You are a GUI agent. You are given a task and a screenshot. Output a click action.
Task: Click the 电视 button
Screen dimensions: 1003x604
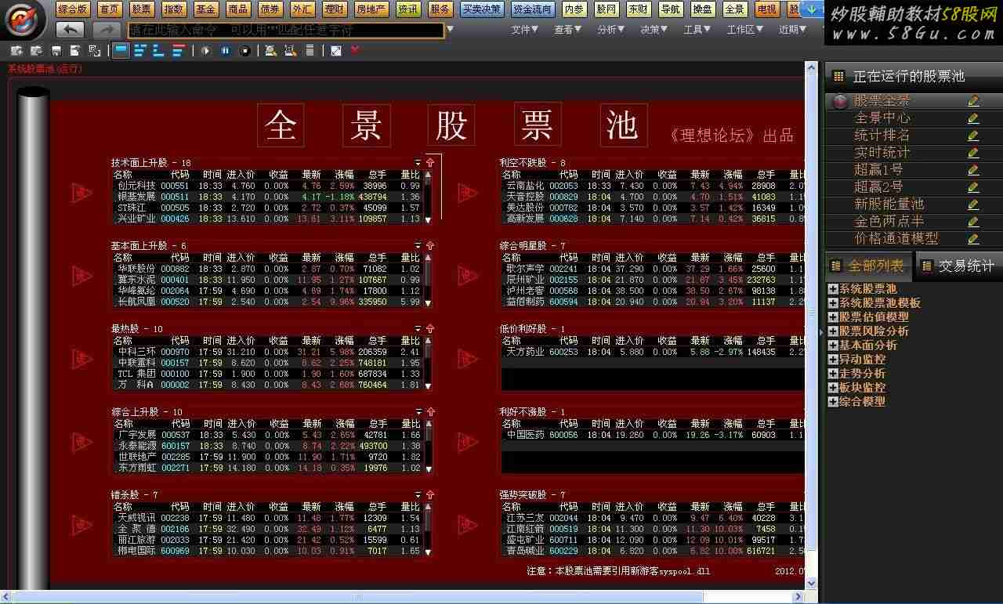[767, 9]
